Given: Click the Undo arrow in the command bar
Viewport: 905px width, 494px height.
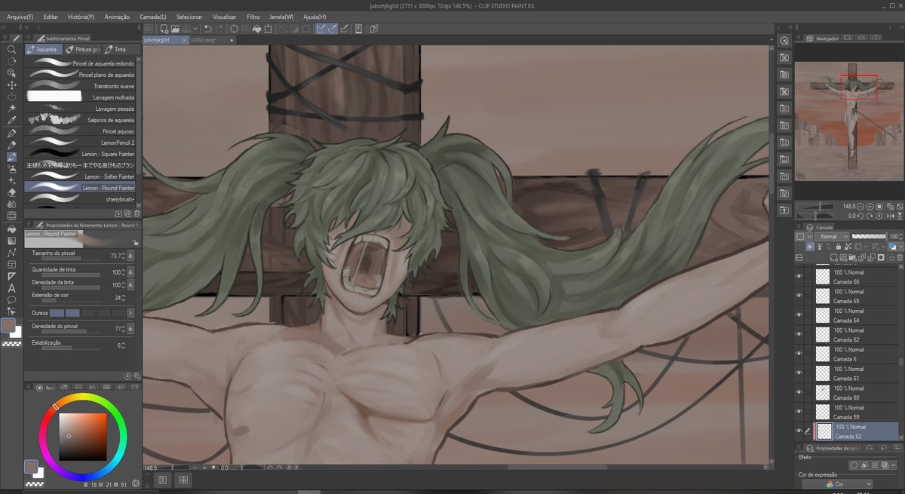Looking at the screenshot, I should pyautogui.click(x=208, y=29).
